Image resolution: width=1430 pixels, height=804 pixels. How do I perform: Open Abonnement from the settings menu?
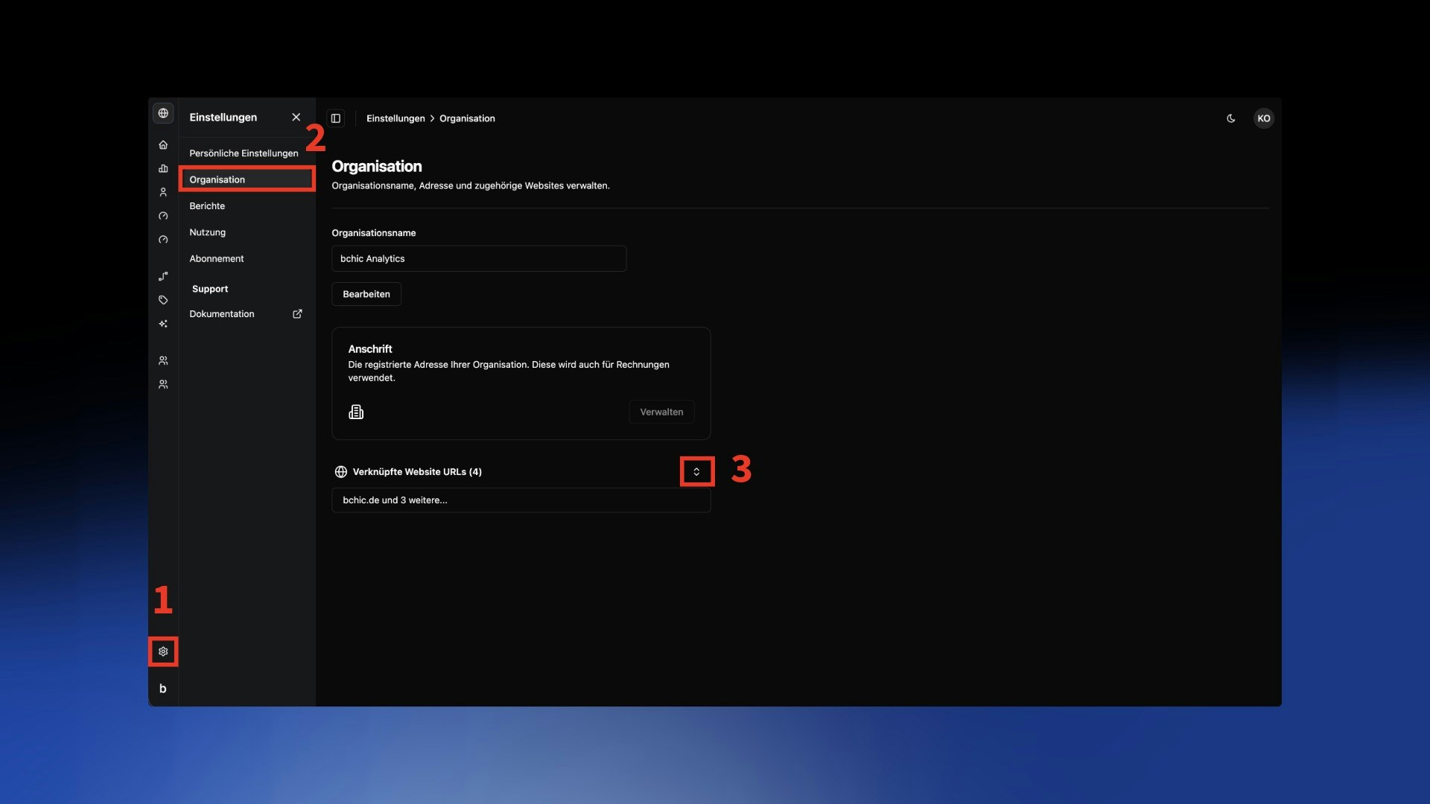pyautogui.click(x=217, y=258)
